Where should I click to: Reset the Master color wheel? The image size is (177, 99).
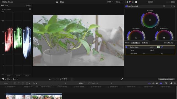pos(156,28)
